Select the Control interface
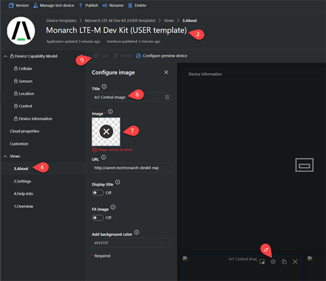The height and width of the screenshot is (281, 326). click(23, 106)
